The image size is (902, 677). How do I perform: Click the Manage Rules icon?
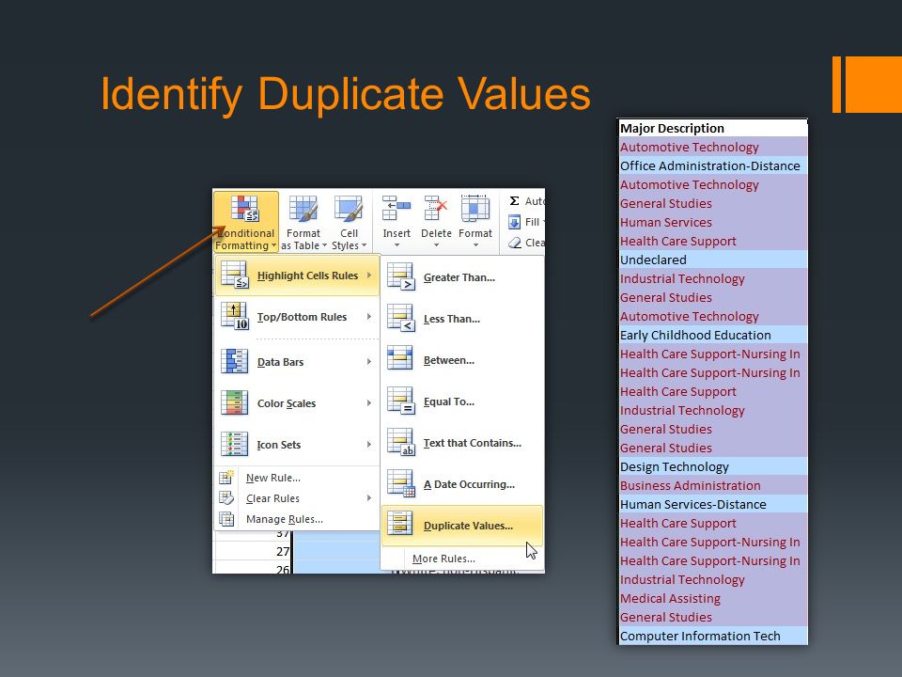[226, 519]
